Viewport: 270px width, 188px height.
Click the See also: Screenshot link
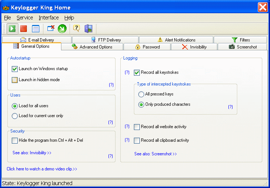156,154
